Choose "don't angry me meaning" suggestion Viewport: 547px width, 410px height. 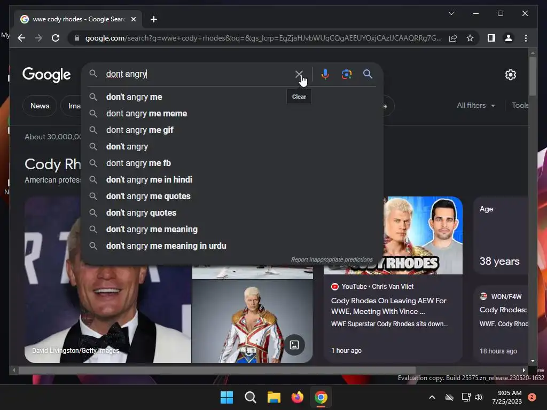[x=232, y=230]
